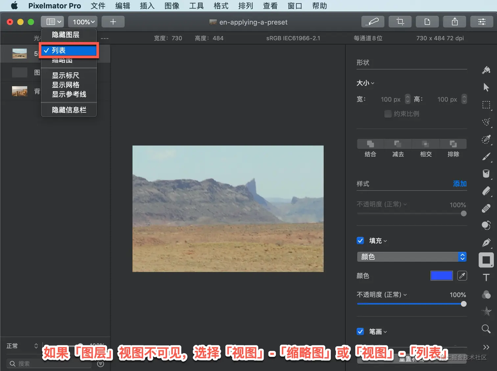This screenshot has height=371, width=497.
Task: Click the ML Enhance pen toolbar button
Action: (x=372, y=22)
